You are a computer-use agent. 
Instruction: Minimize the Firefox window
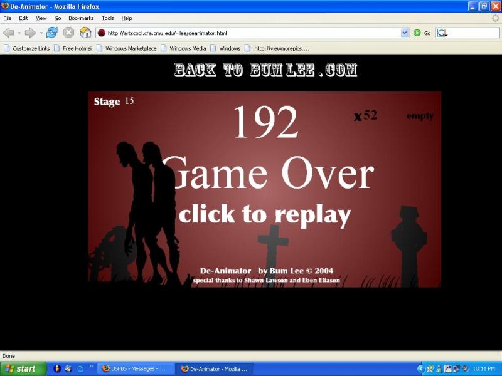tap(473, 6)
